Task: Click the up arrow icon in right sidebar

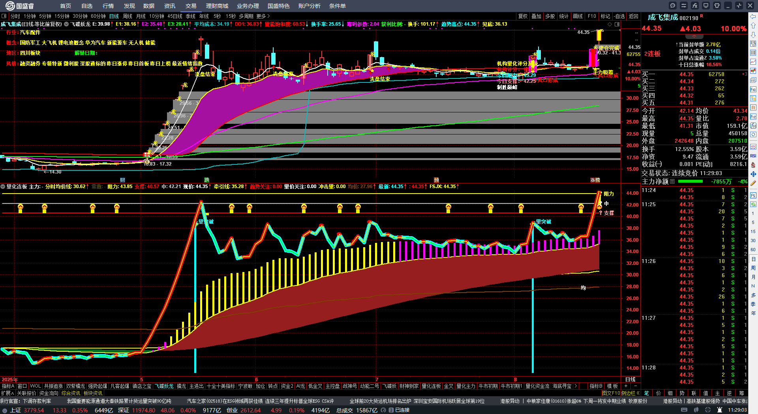Action: click(753, 26)
